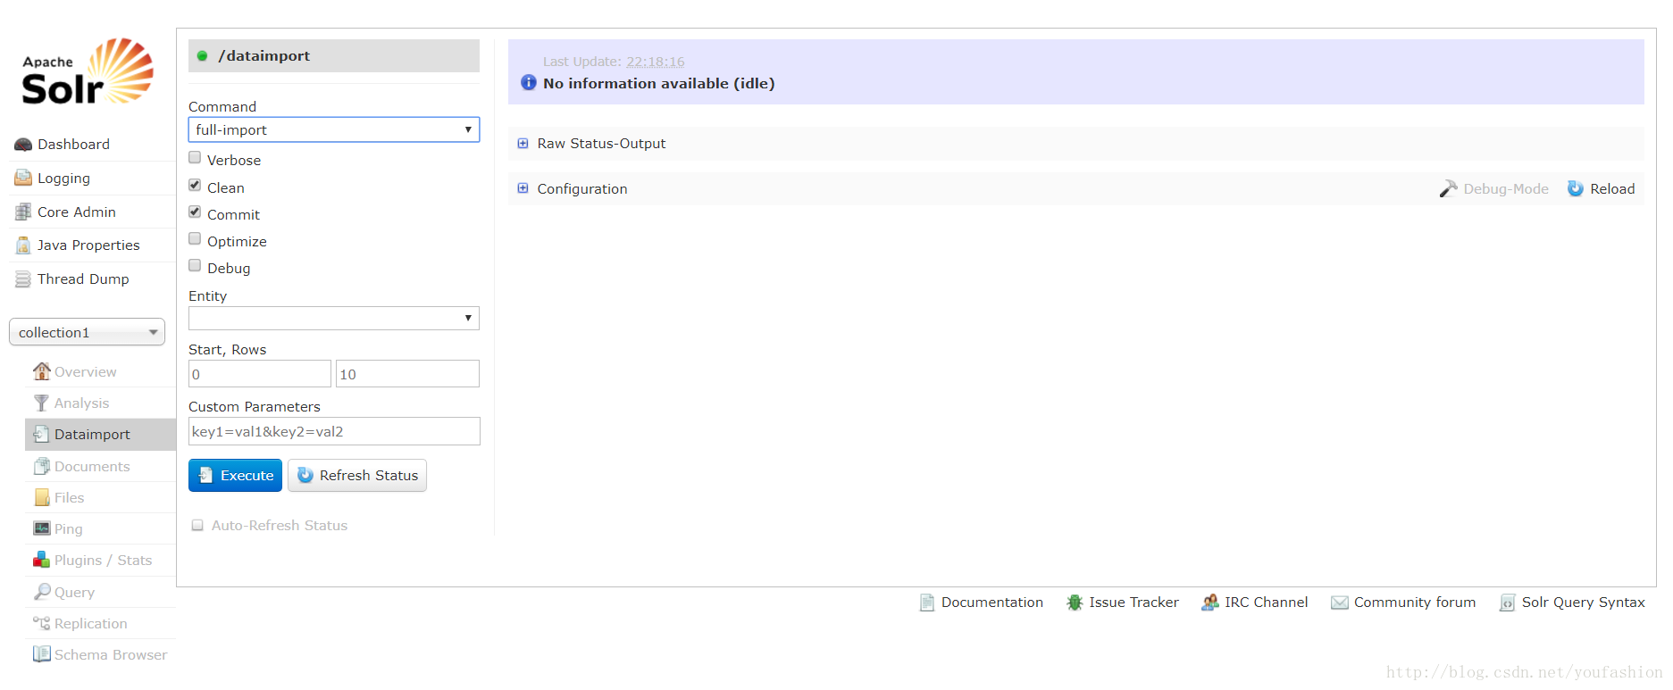Click the Core Admin server icon
The height and width of the screenshot is (690, 1673).
tap(23, 212)
